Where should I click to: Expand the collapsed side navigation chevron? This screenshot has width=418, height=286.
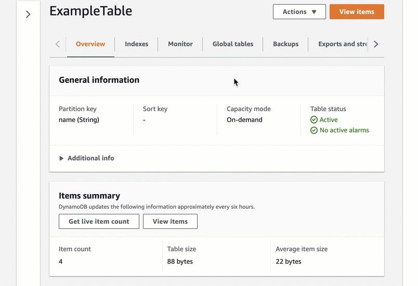[28, 15]
